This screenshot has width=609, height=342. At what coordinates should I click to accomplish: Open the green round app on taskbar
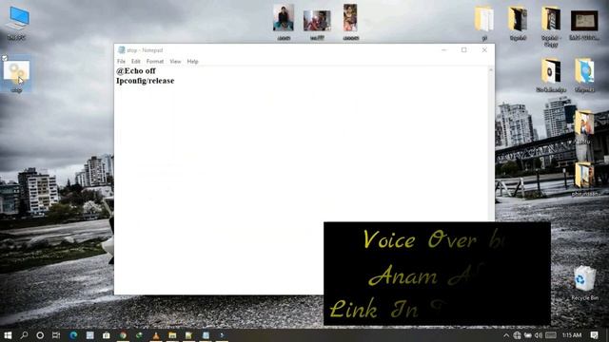139,335
